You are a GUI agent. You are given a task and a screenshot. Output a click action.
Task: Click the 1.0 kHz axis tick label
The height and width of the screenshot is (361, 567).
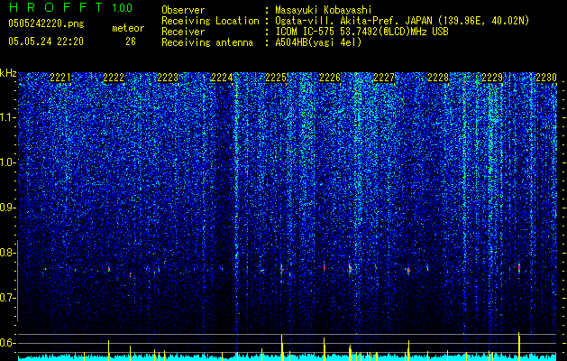click(7, 162)
